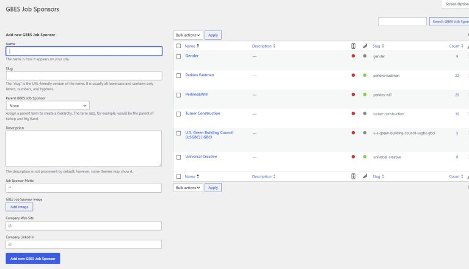Click the readability feather icon in table footer
Screen dimensions: 469x269
pos(365,176)
